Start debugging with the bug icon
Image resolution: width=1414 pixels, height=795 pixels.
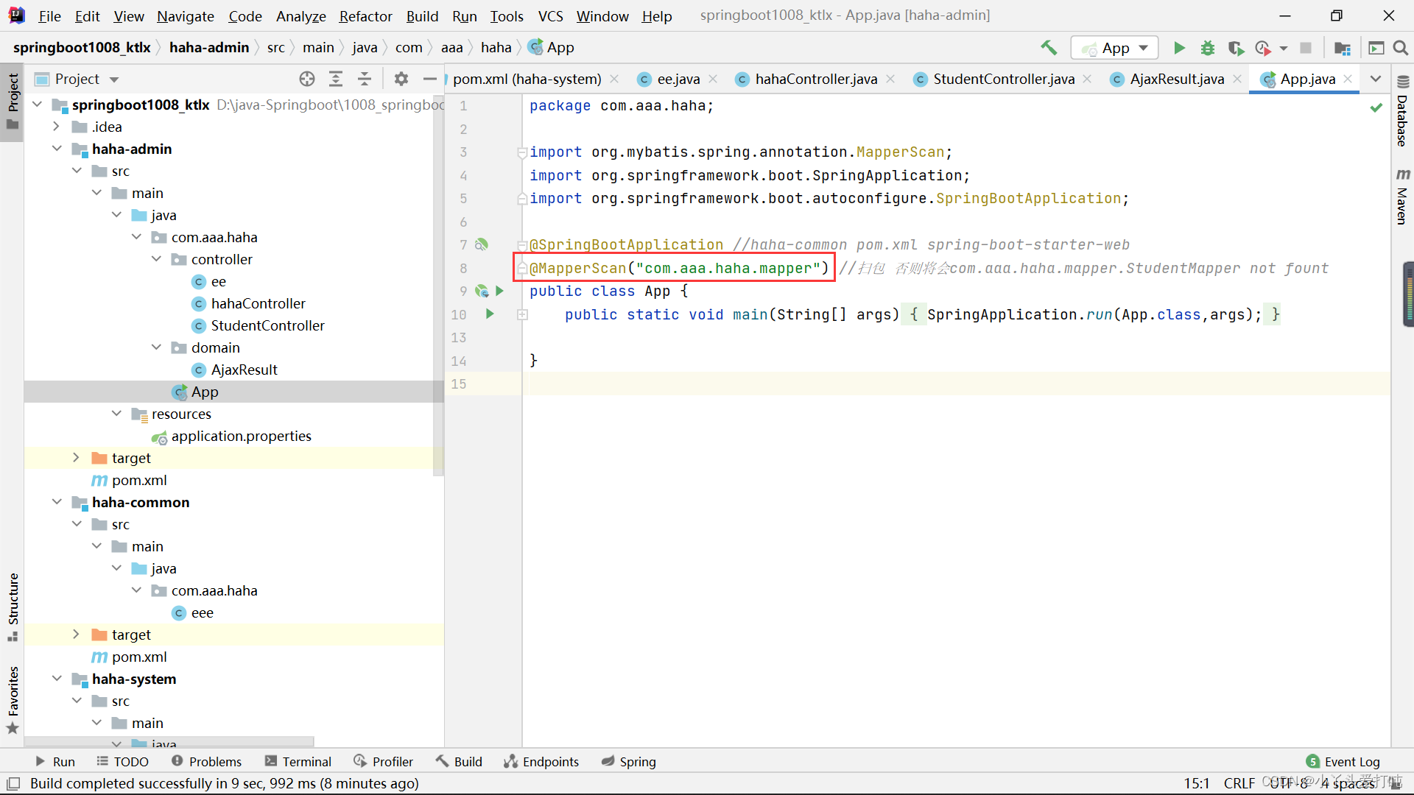pos(1208,48)
